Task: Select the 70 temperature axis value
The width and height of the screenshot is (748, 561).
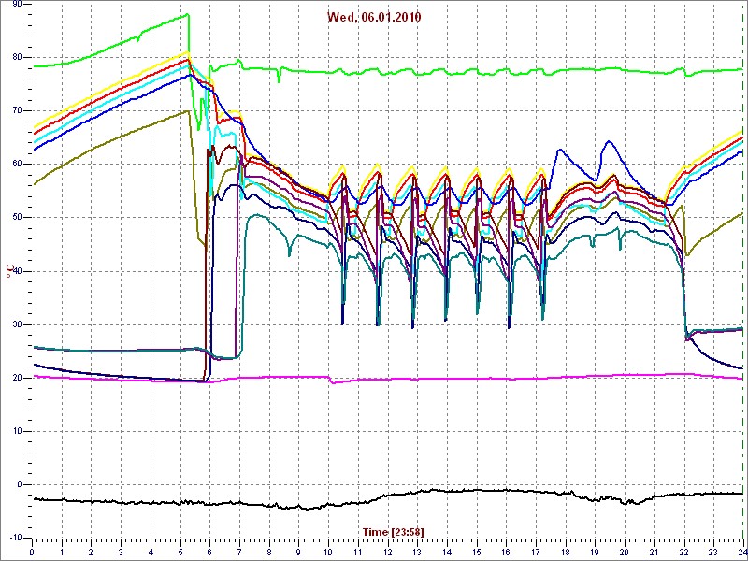Action: click(15, 110)
